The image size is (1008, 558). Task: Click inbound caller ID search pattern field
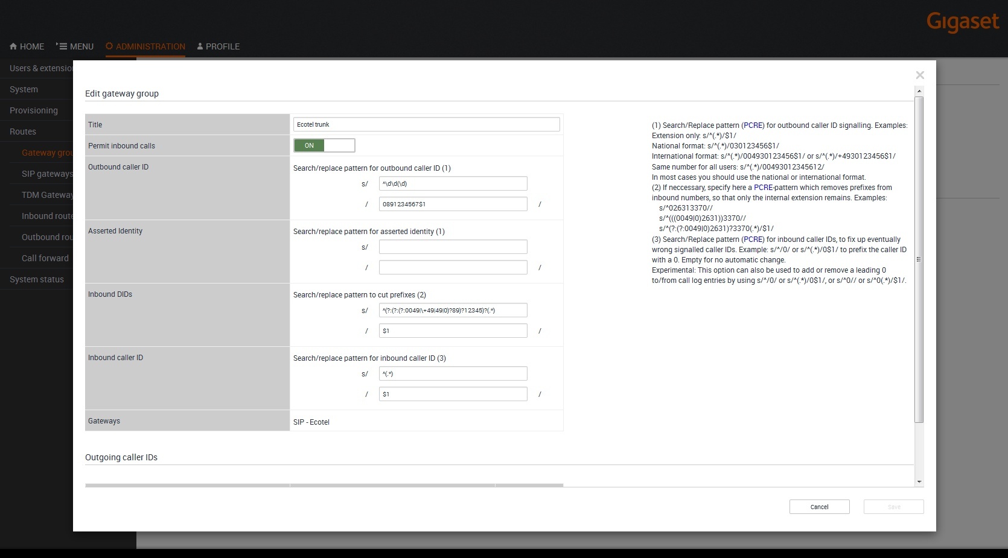click(x=453, y=373)
